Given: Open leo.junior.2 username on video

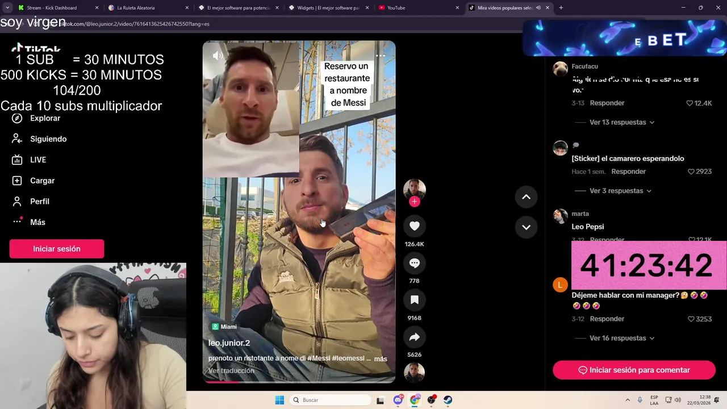Looking at the screenshot, I should pyautogui.click(x=229, y=343).
